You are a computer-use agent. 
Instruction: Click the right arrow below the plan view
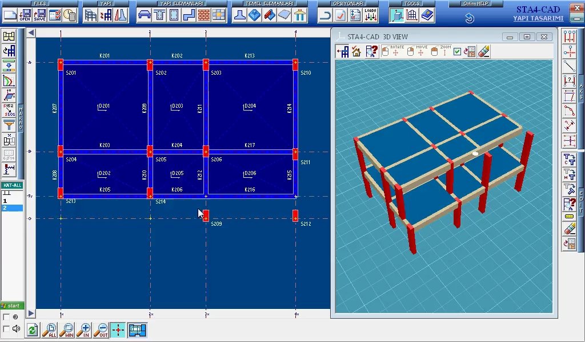coord(31,313)
